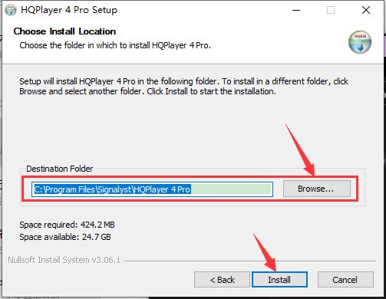386x299 pixels.
Task: Click the installer globe logo in header
Action: coord(360,42)
